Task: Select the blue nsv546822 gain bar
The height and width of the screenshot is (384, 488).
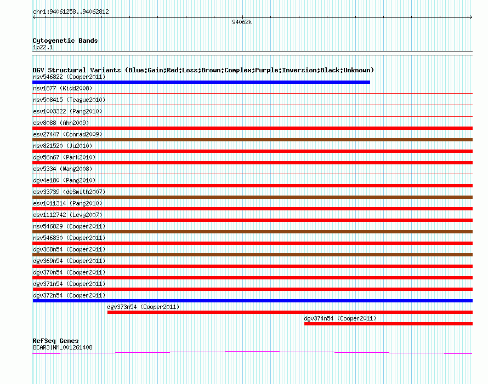Action: tap(201, 82)
